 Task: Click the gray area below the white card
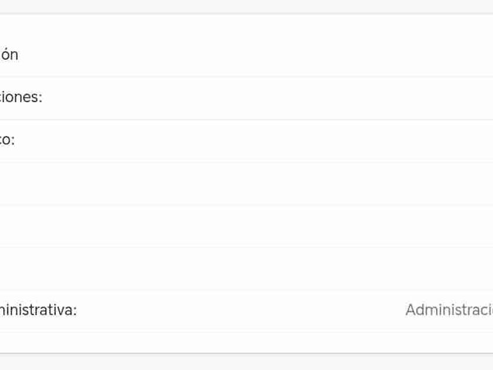point(246,362)
